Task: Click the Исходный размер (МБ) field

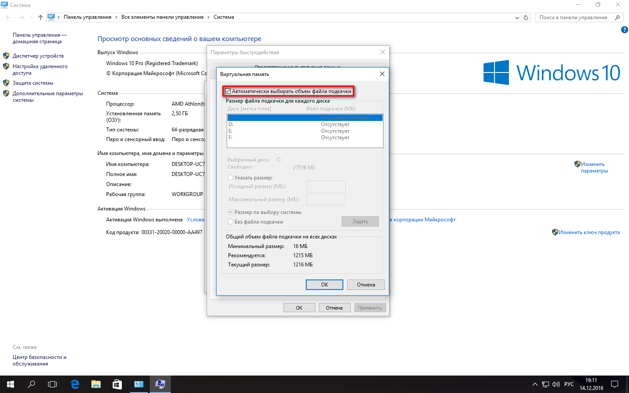Action: point(326,186)
